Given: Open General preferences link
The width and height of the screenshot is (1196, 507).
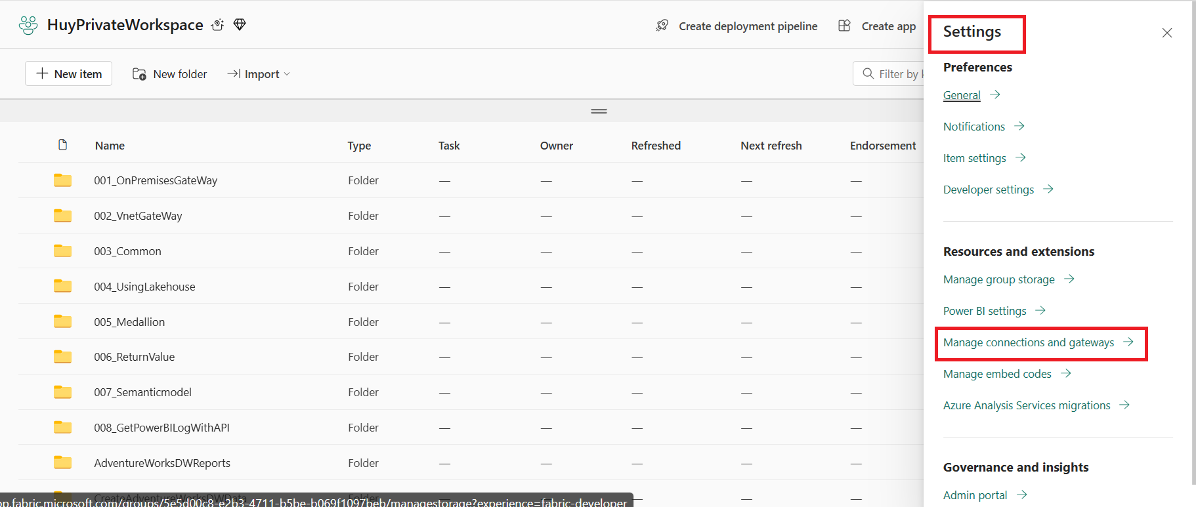Looking at the screenshot, I should 962,95.
